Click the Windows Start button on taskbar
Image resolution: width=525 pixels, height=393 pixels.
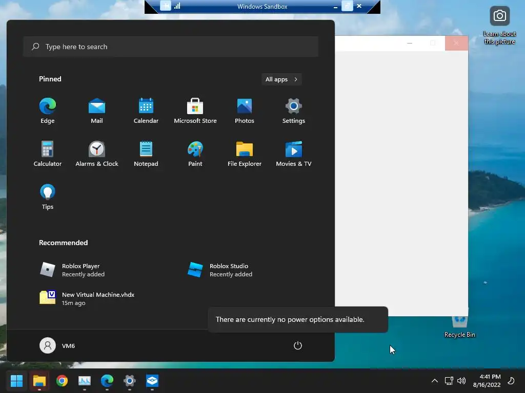click(16, 381)
